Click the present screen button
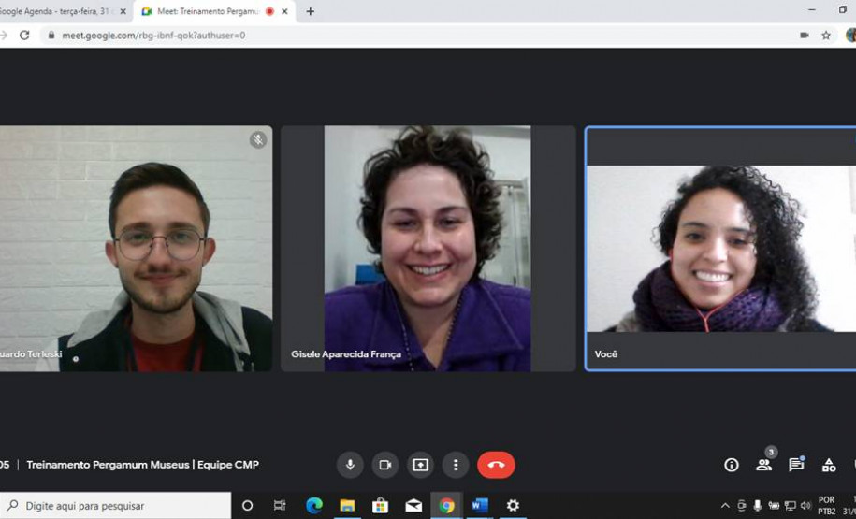Viewport: 856px width, 519px height. pos(420,465)
